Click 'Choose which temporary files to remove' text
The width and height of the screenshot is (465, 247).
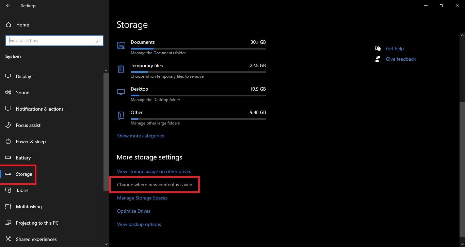tap(167, 76)
